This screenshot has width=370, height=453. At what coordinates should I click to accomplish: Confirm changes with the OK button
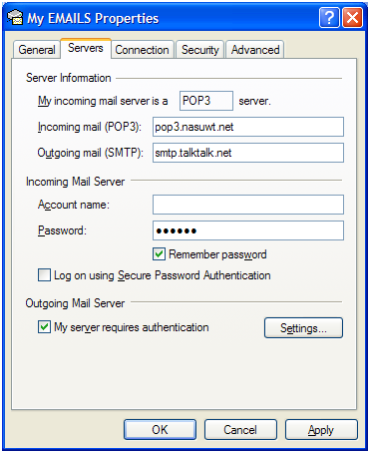[160, 430]
